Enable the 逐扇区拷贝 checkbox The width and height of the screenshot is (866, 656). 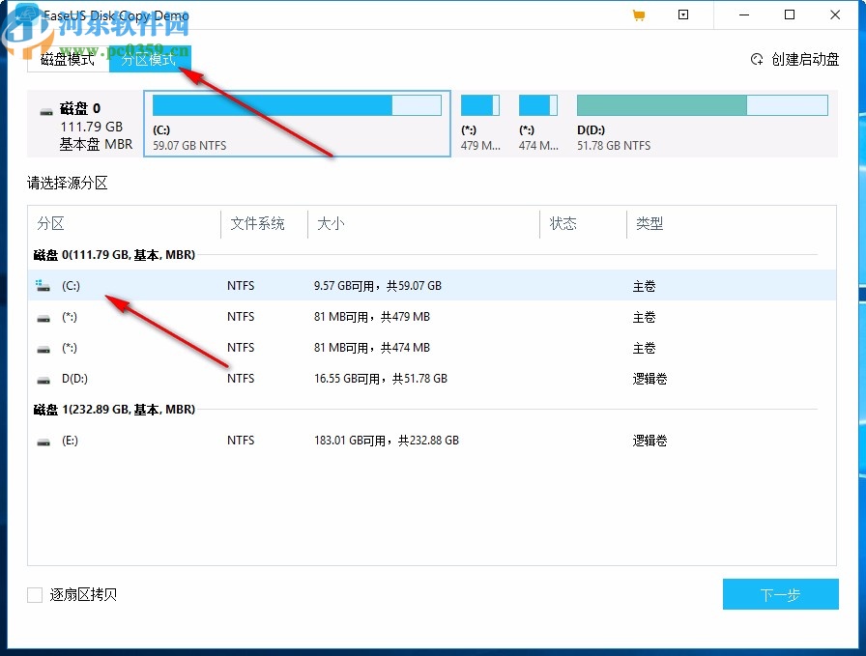tap(34, 594)
